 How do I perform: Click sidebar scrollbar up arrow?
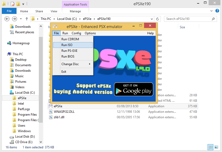(x=41, y=26)
